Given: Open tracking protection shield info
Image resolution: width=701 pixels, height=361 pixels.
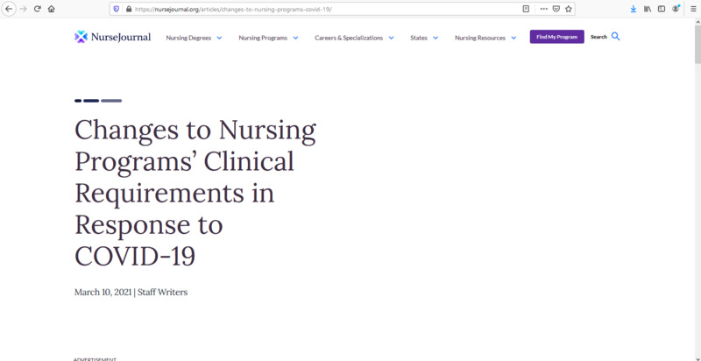Looking at the screenshot, I should tap(117, 9).
